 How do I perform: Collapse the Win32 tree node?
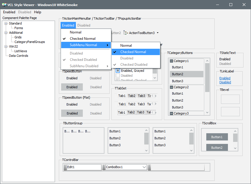[6, 47]
